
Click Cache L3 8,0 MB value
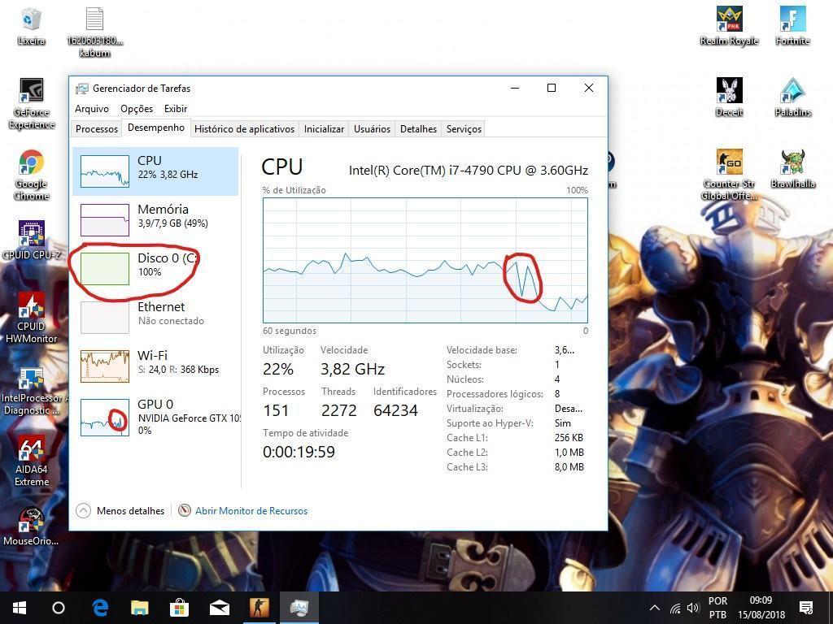[x=569, y=467]
